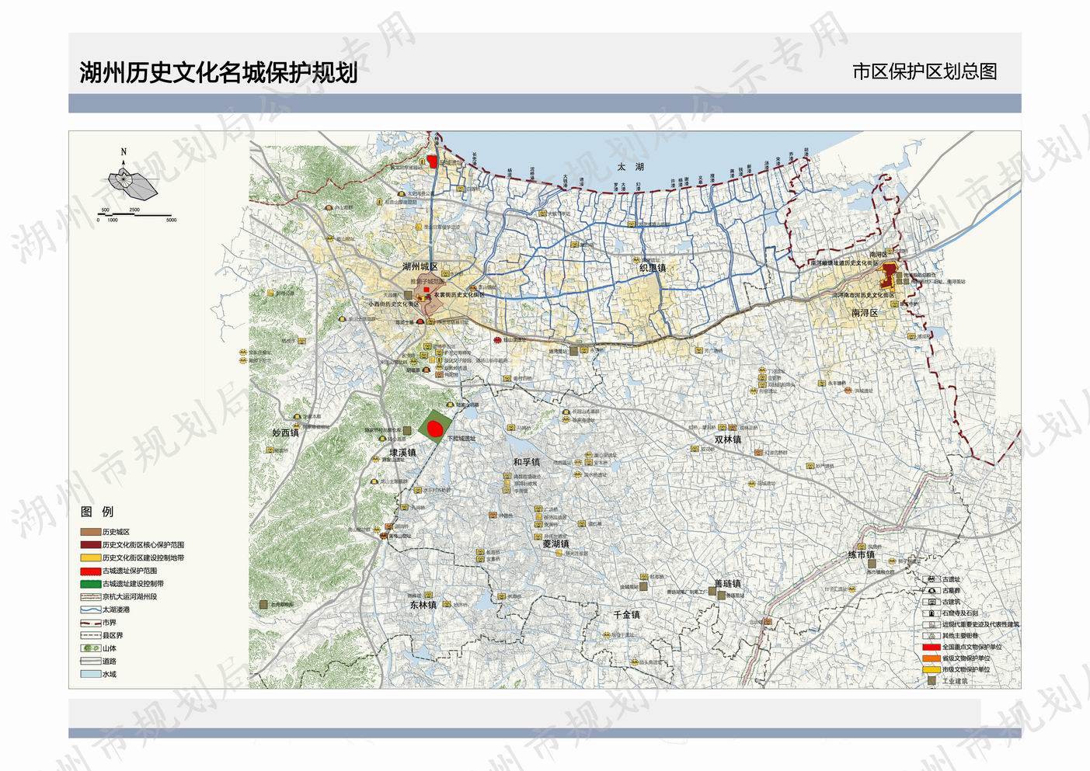
Task: Click the 市区保护区划总图 heading
Action: click(924, 72)
